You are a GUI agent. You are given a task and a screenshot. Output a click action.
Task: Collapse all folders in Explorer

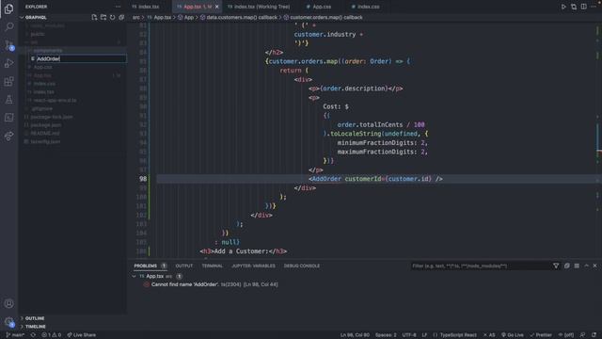pos(121,17)
